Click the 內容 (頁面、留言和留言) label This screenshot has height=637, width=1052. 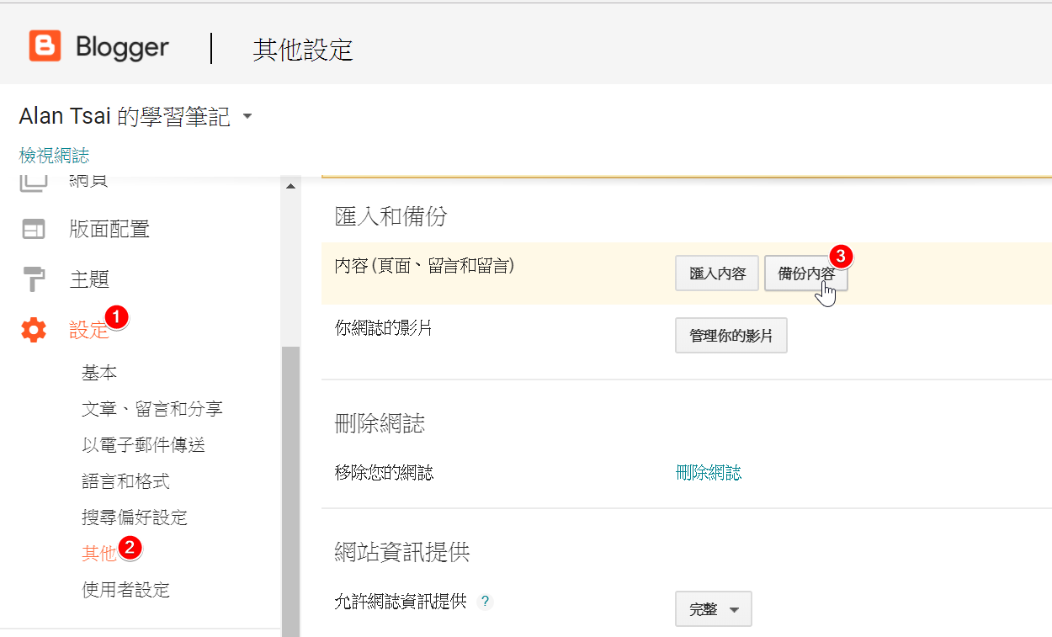tap(424, 266)
